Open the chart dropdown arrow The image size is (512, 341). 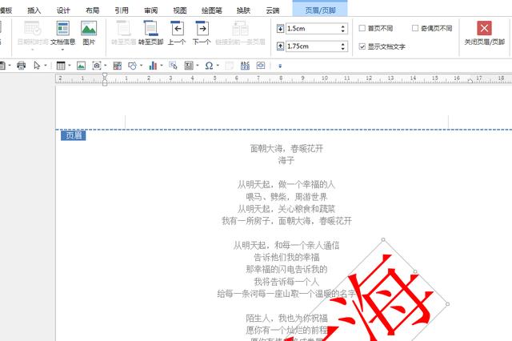(162, 66)
